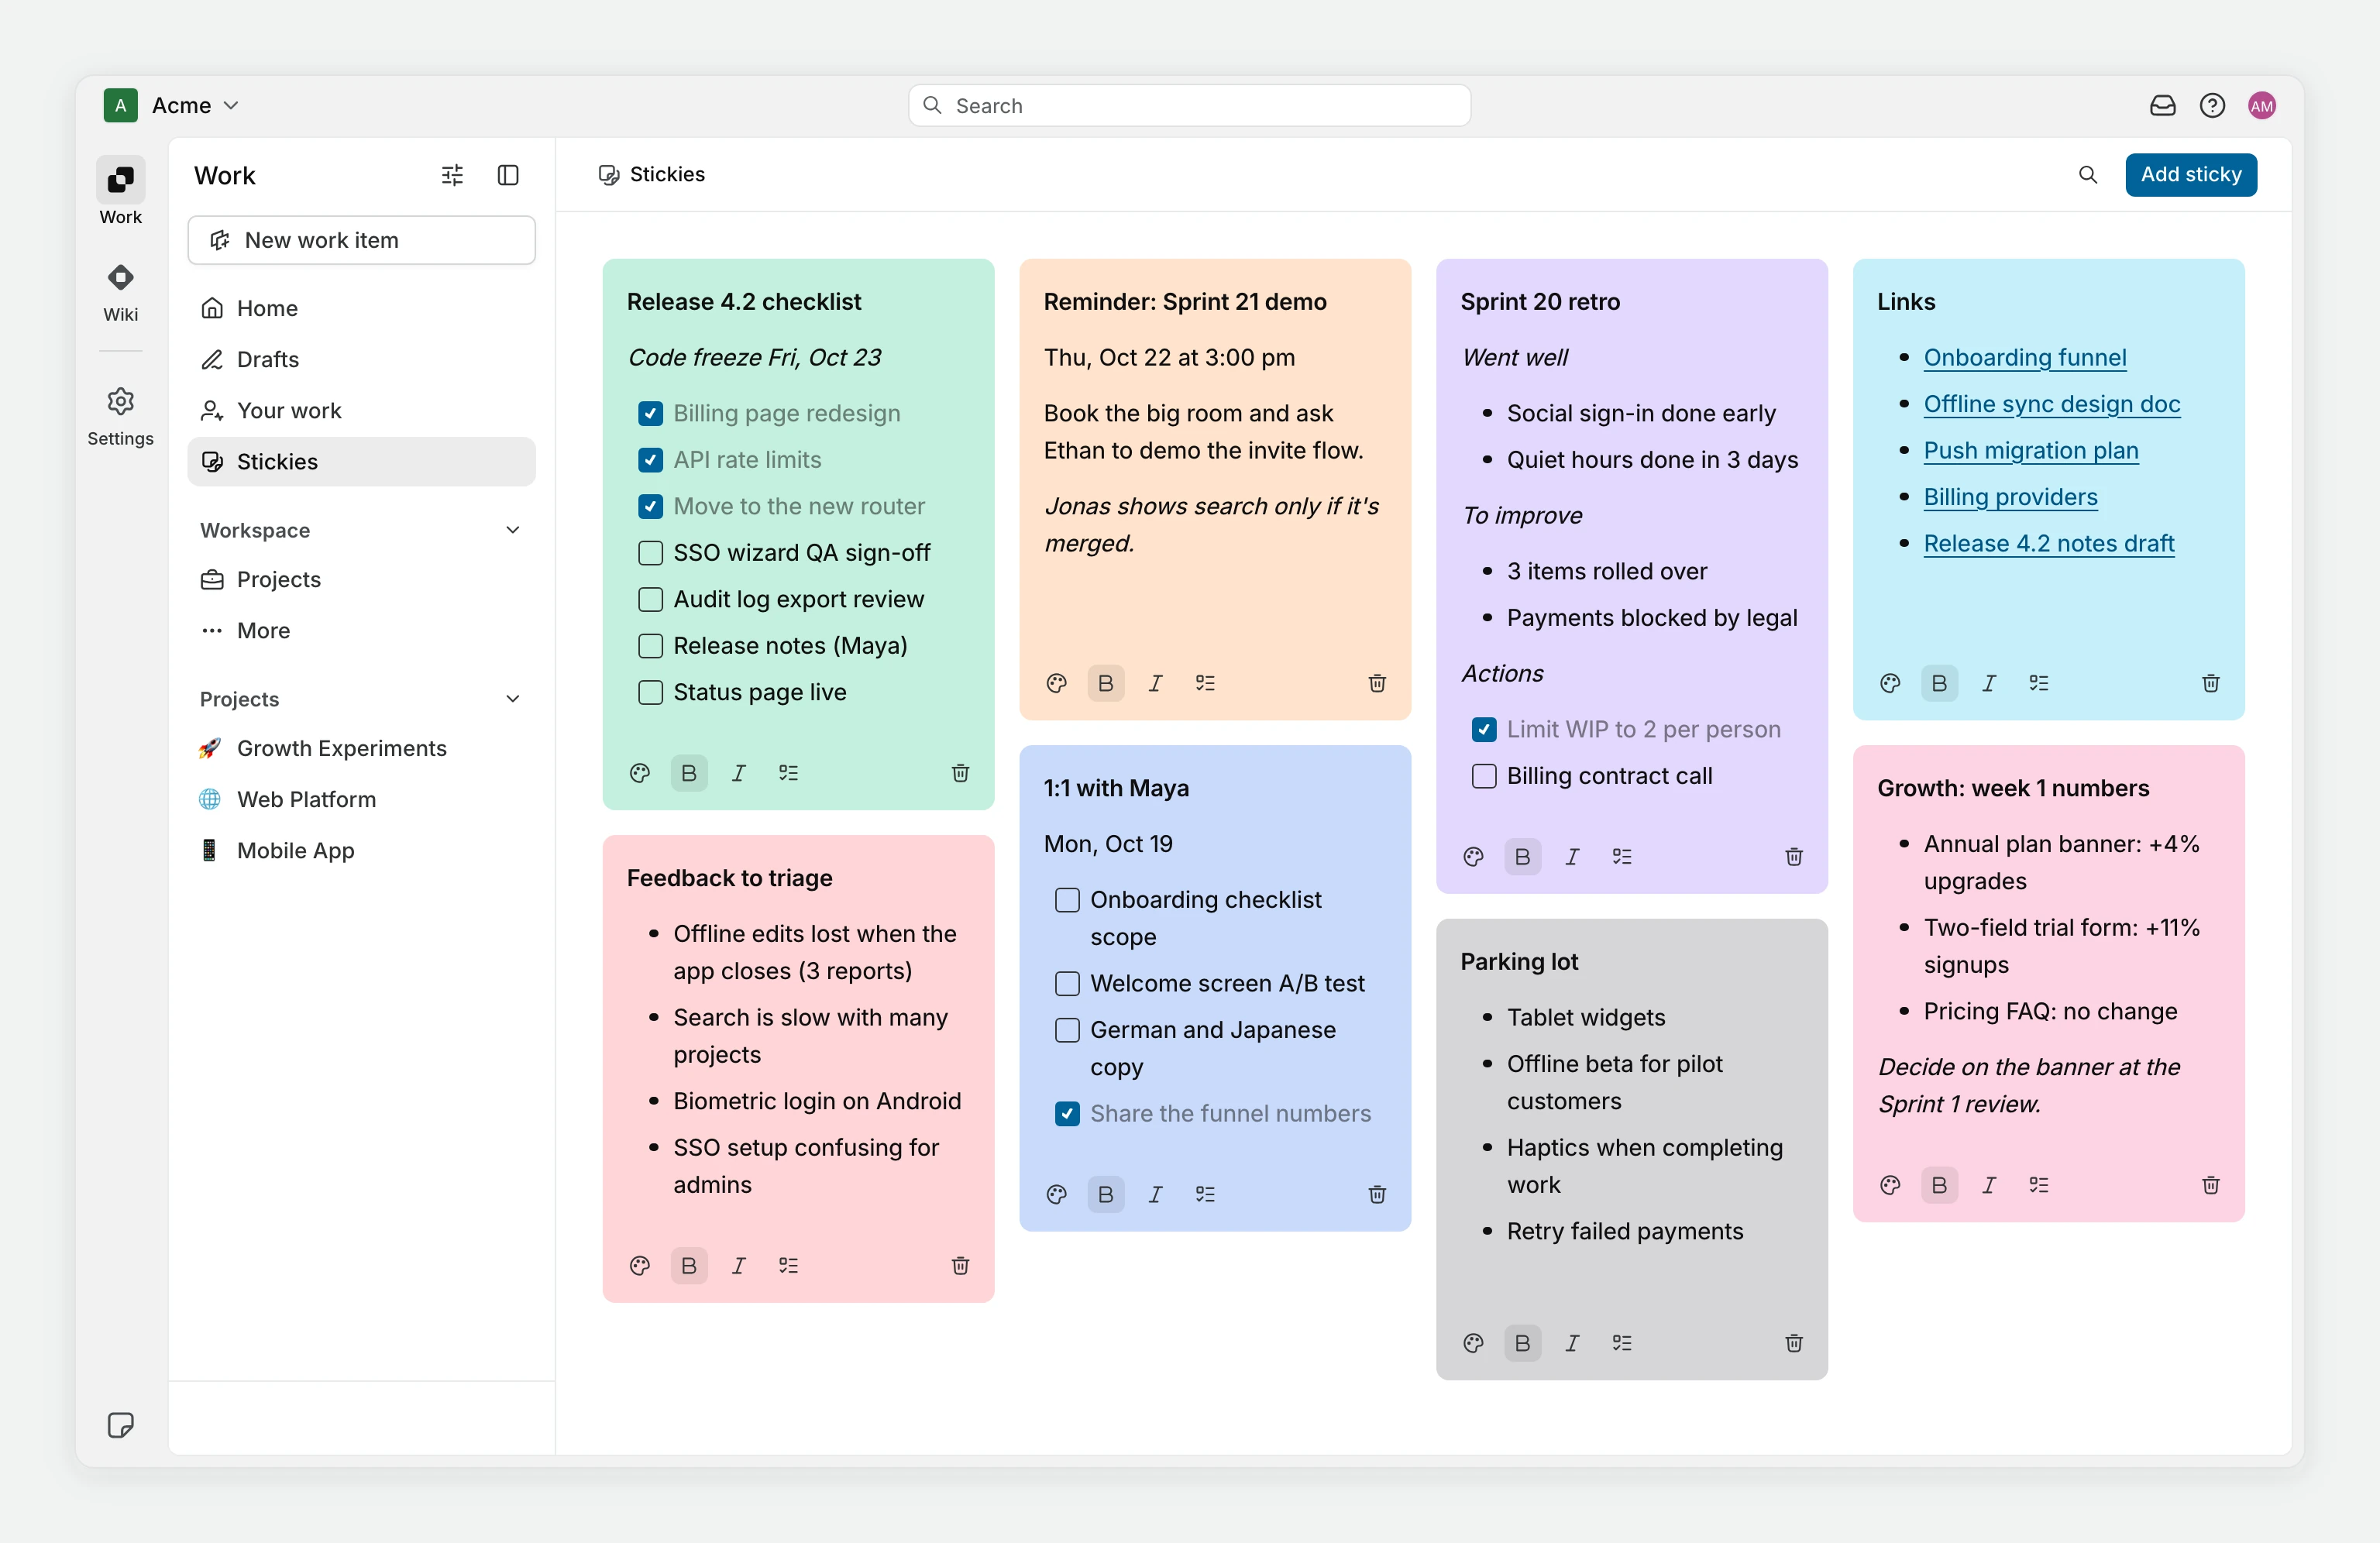Uncheck Share the funnel numbers checkbox
Screen dimensions: 2380x1543
[1067, 1114]
